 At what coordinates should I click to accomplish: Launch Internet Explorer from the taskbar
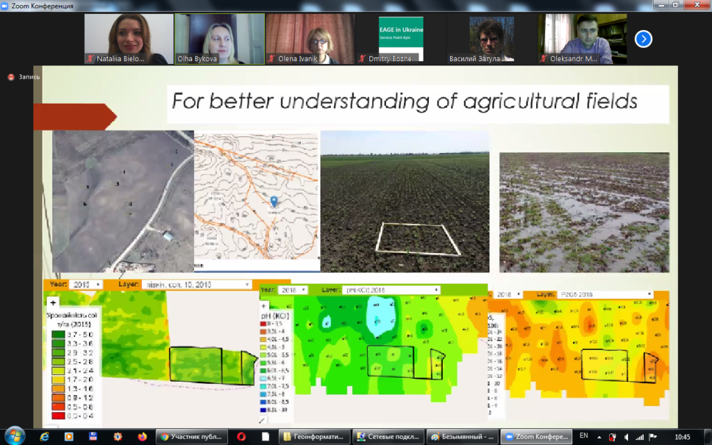44,437
